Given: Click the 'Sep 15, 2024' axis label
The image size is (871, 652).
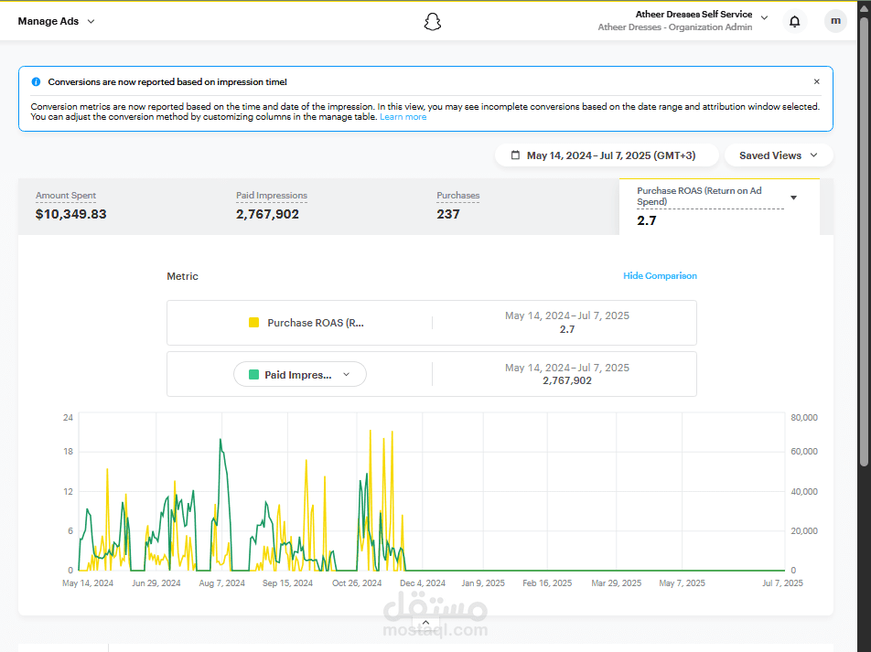Looking at the screenshot, I should [x=287, y=583].
